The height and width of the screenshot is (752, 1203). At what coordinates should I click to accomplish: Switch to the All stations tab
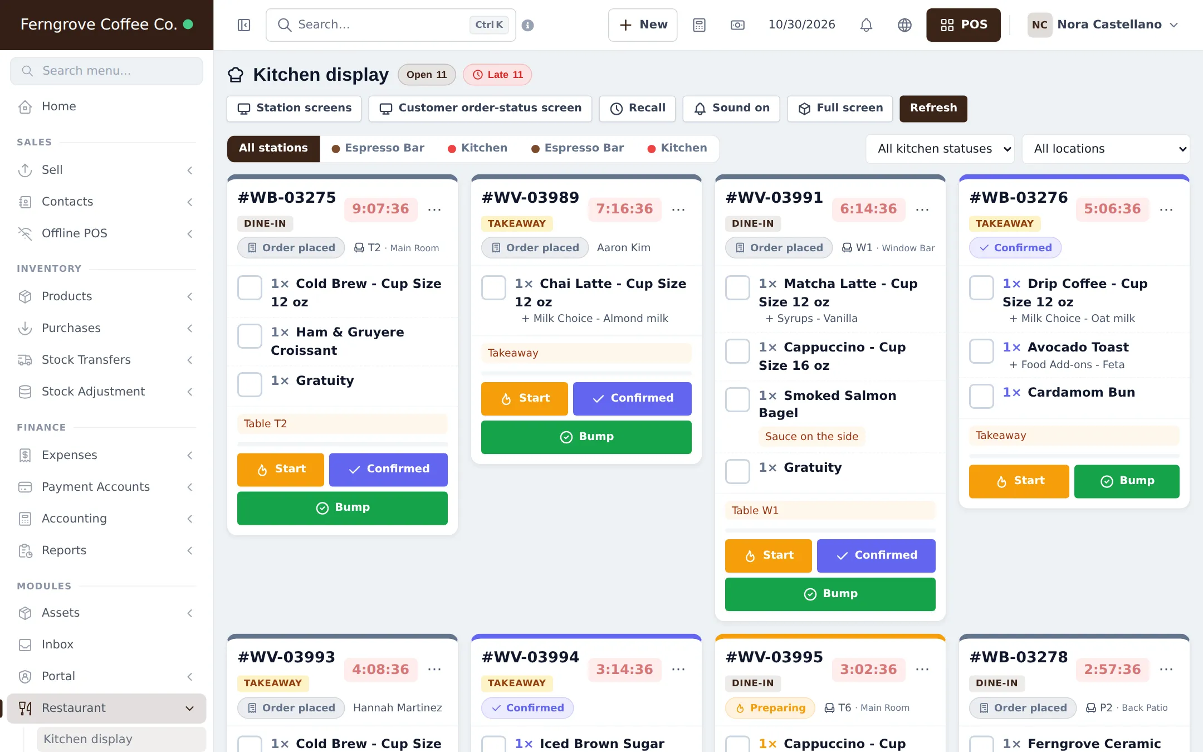(273, 148)
